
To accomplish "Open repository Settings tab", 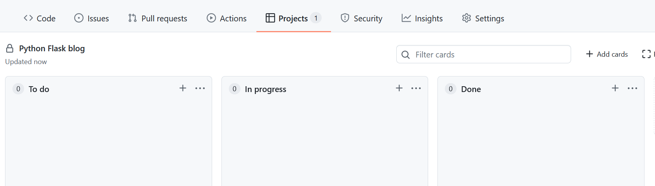I will coord(483,18).
